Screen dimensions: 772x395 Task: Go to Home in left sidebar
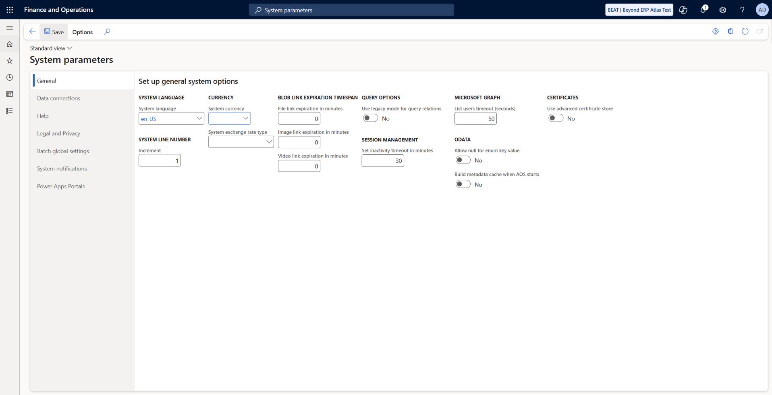(x=10, y=44)
